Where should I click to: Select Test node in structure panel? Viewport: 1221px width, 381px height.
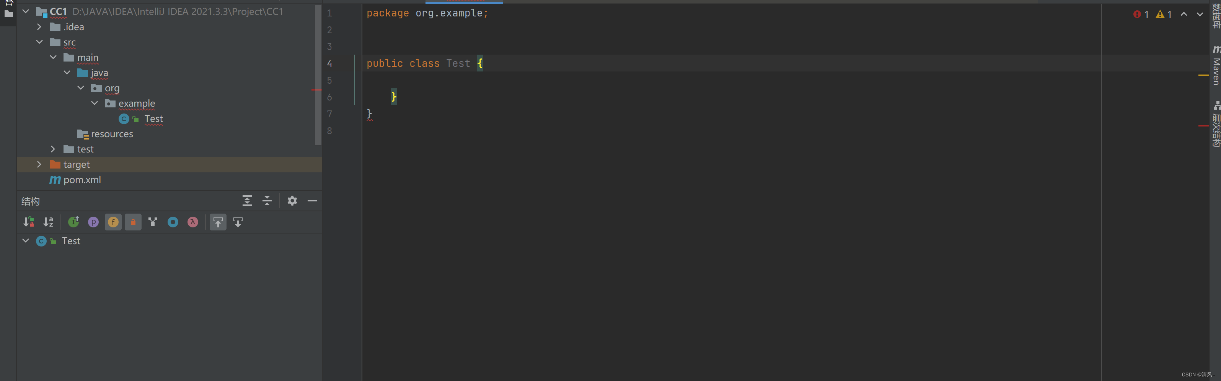(x=71, y=241)
